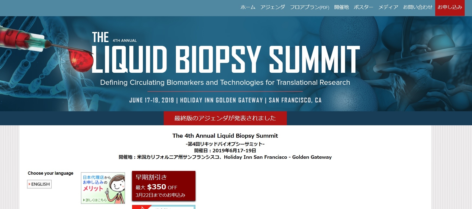
Task: Click the June 17-19, 2019 venue line
Action: pos(225,100)
